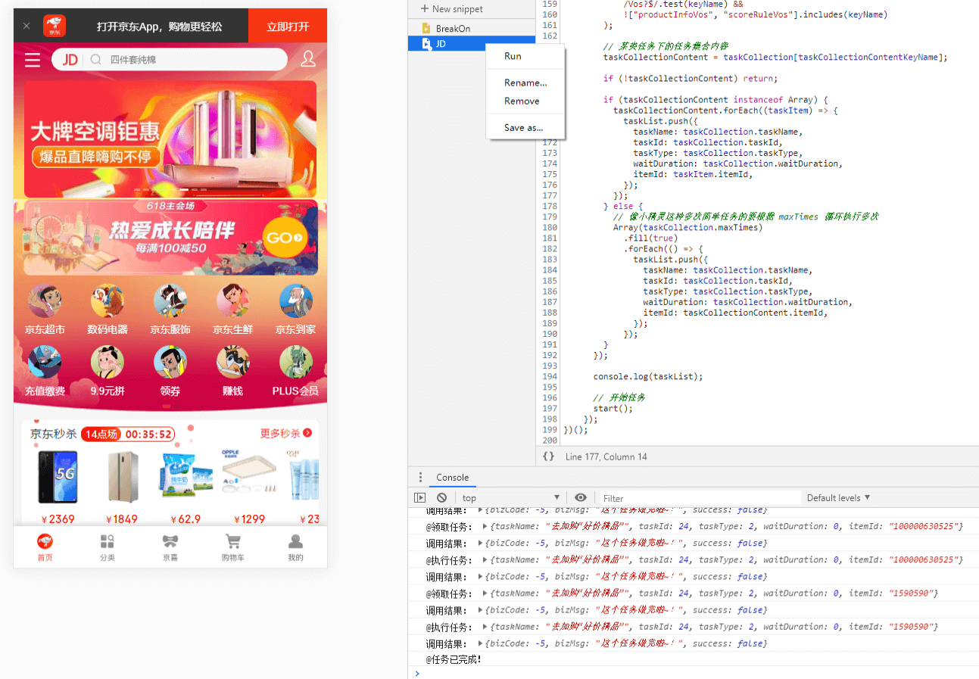This screenshot has width=979, height=679.
Task: Open the user account profile icon
Action: 308,59
